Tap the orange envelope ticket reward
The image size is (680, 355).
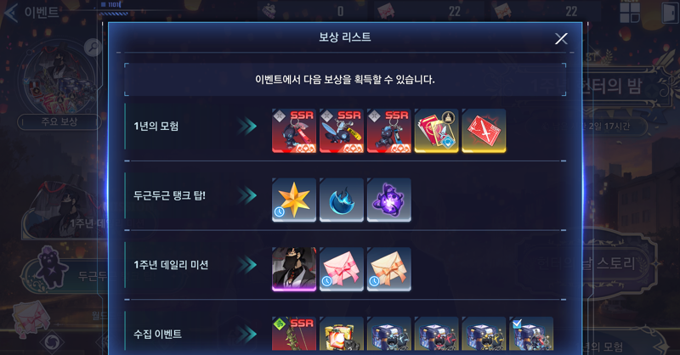pos(389,269)
